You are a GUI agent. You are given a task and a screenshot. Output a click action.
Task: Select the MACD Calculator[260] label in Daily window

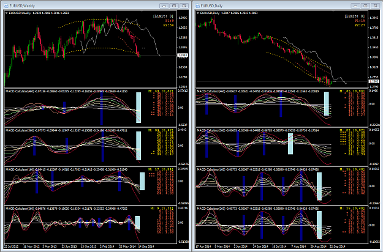[x=211, y=209]
